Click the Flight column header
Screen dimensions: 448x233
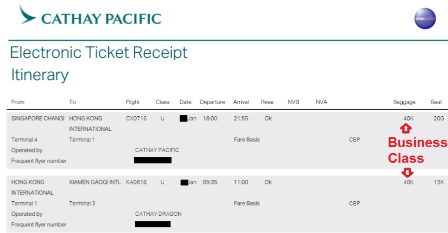(x=133, y=102)
